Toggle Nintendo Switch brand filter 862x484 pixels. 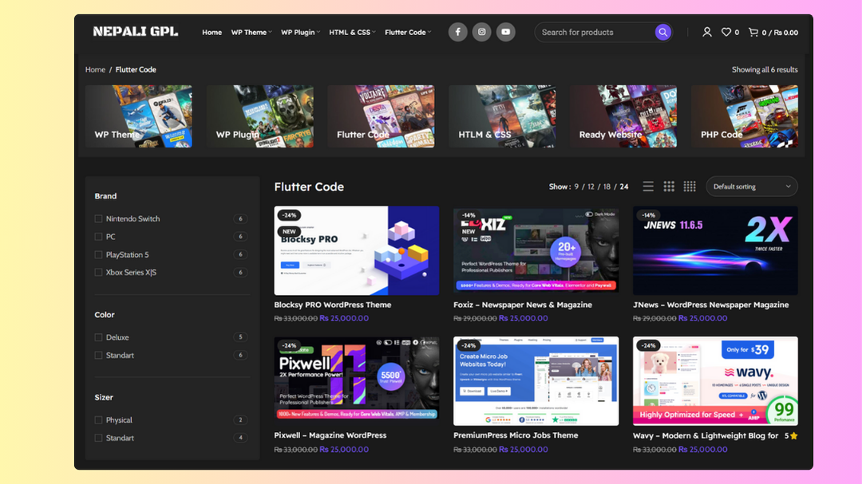point(98,218)
